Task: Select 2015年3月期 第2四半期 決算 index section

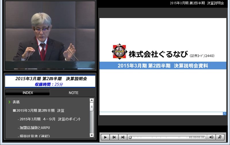Action: coord(39,111)
